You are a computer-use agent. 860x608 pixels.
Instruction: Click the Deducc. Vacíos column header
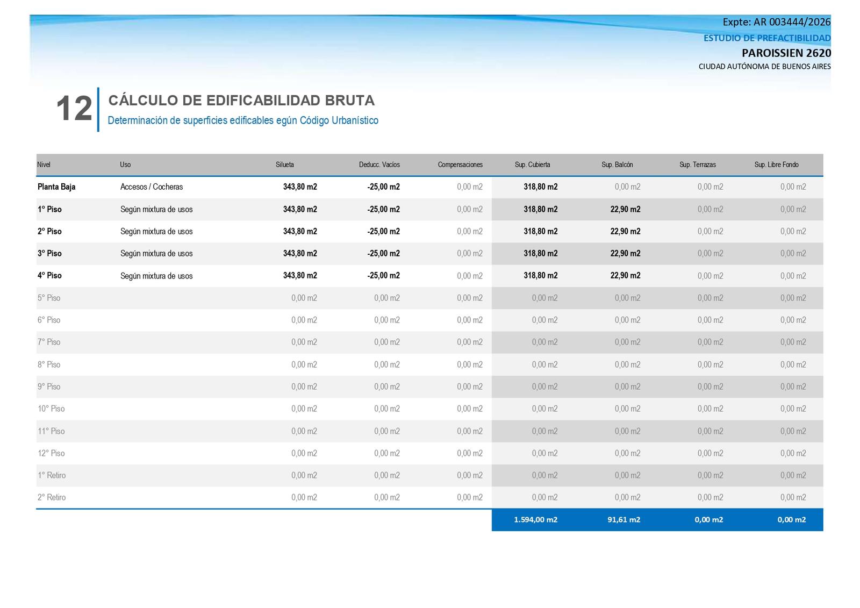point(379,164)
